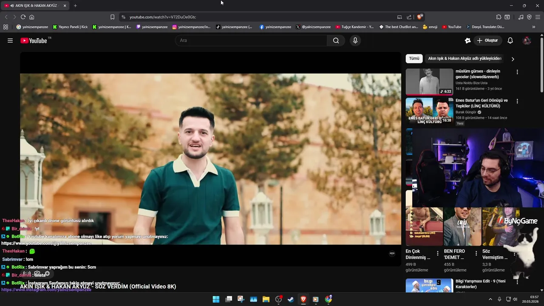544x306 pixels.
Task: Open Burak Güngör channel link
Action: point(466,112)
